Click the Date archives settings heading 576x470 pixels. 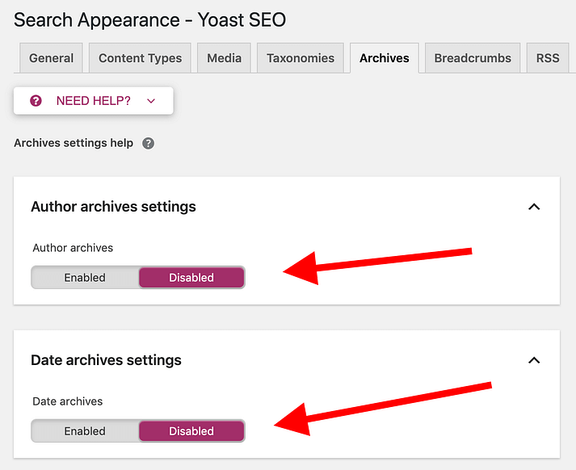tap(106, 360)
